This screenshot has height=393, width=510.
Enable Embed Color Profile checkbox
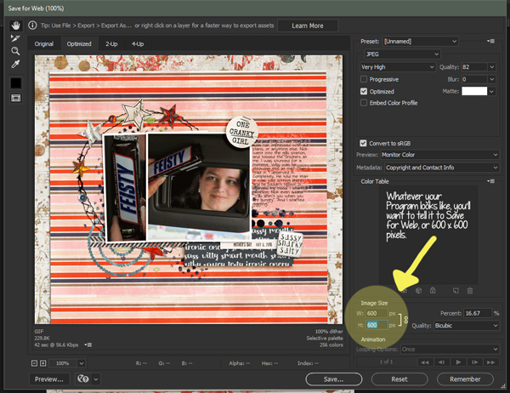[364, 103]
